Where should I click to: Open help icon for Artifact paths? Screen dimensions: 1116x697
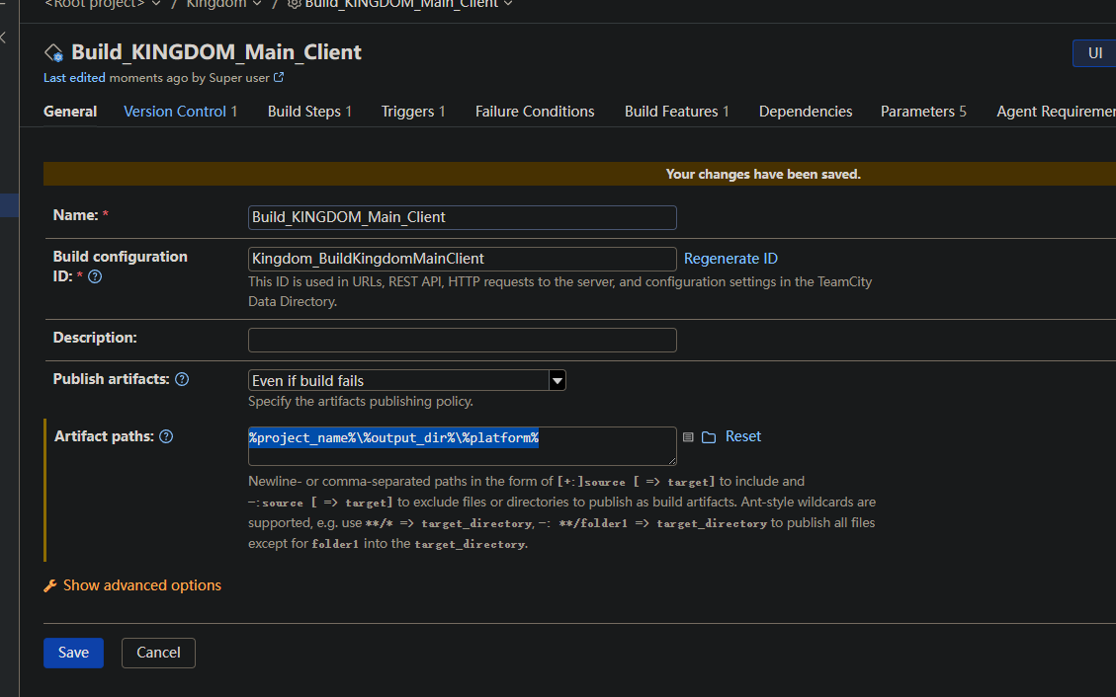coord(166,436)
